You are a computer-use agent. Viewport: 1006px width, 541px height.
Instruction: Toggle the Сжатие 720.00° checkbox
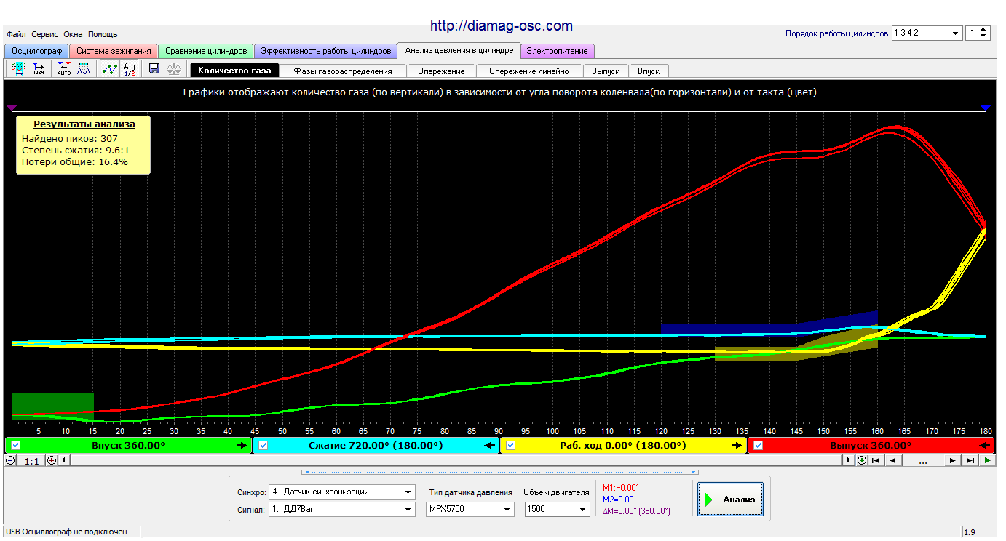click(x=263, y=446)
